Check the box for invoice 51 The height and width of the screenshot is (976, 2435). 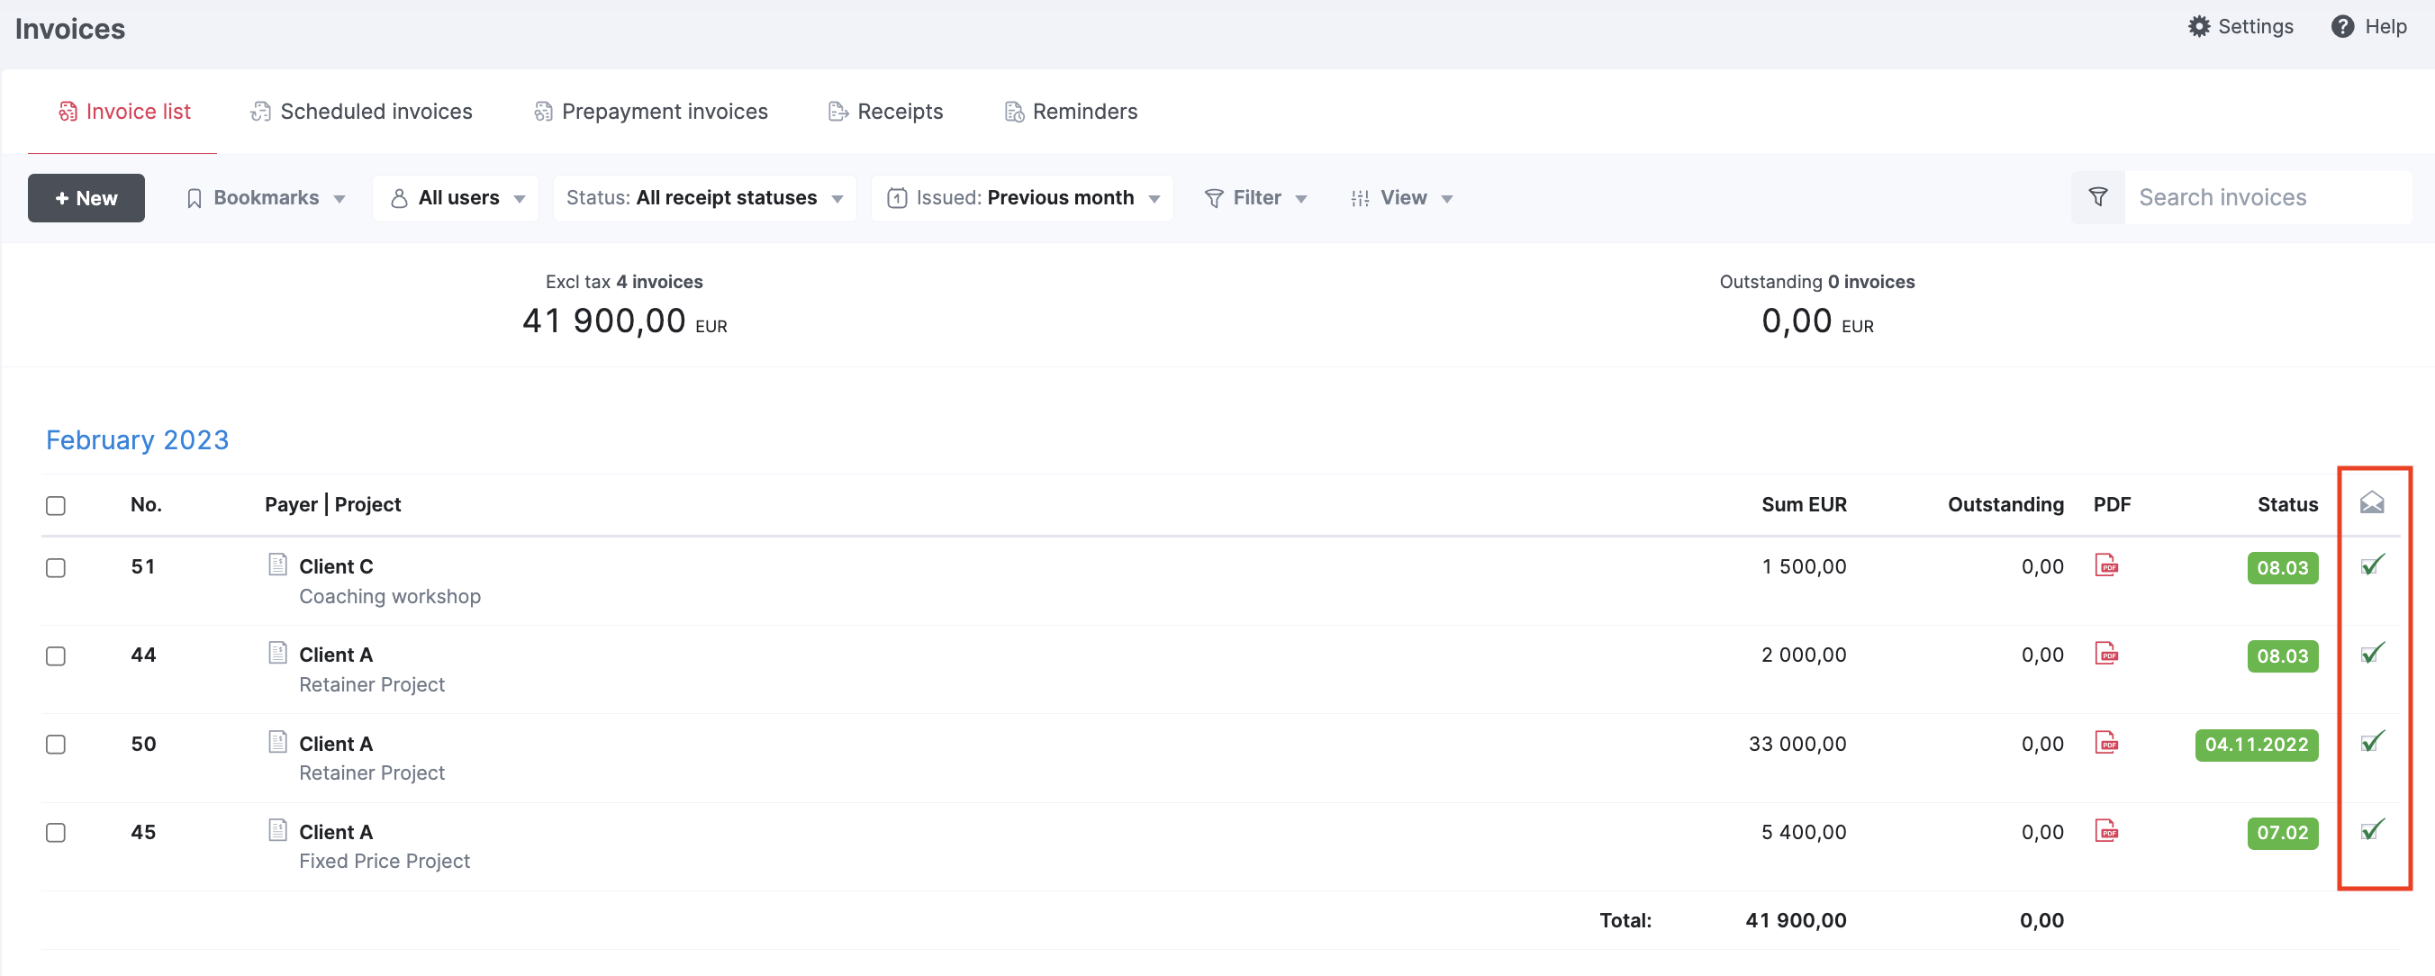click(x=56, y=568)
